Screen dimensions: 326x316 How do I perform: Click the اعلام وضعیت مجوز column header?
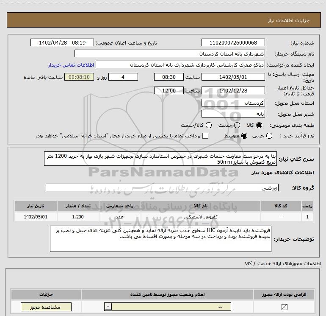click(x=167, y=294)
